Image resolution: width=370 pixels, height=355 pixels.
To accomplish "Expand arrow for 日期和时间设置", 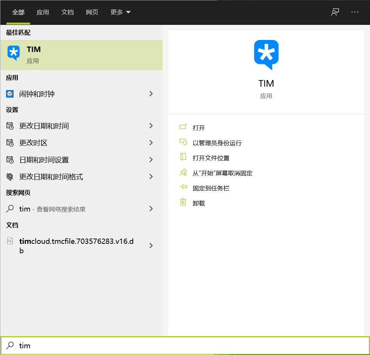I will pyautogui.click(x=151, y=160).
